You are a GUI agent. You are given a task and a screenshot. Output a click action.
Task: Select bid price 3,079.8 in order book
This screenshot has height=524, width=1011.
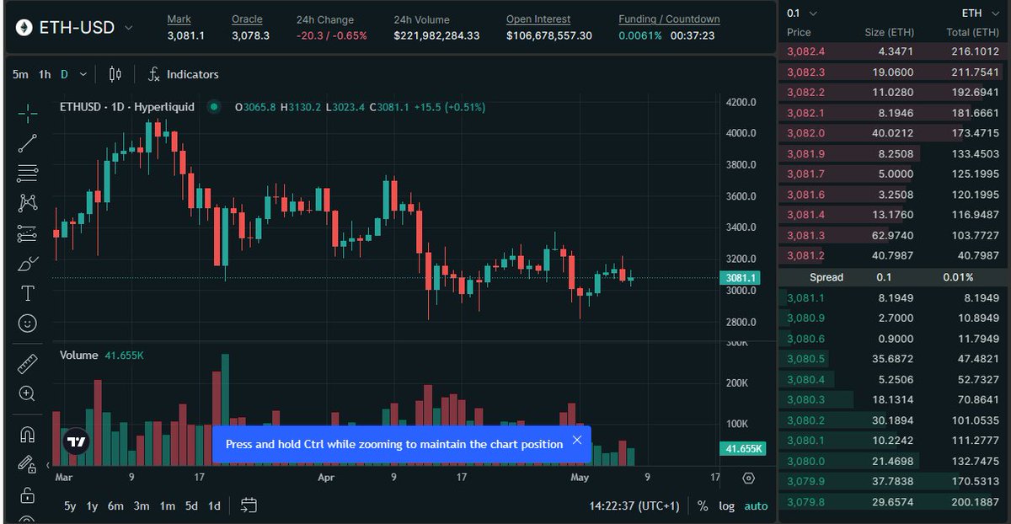[805, 502]
